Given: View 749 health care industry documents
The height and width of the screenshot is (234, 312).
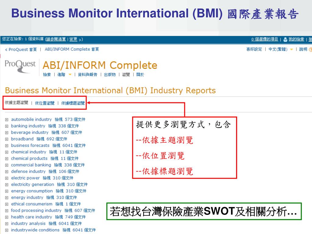Looking at the screenshot, I should pos(70,217).
